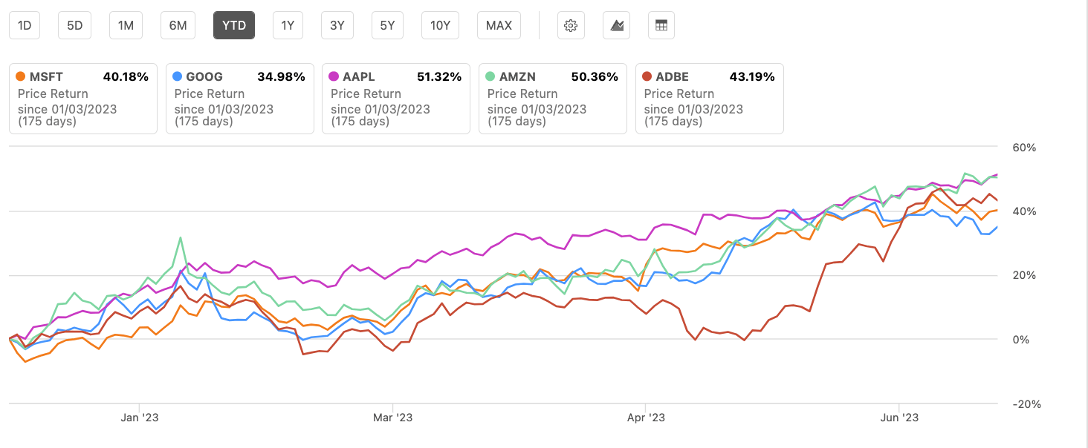Open the chart settings gear icon
The image size is (1088, 448).
pos(571,25)
